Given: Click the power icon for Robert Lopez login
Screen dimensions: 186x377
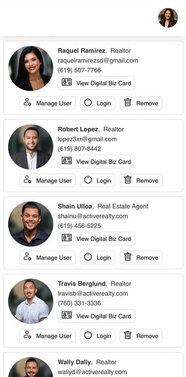Looking at the screenshot, I should click(x=88, y=180).
